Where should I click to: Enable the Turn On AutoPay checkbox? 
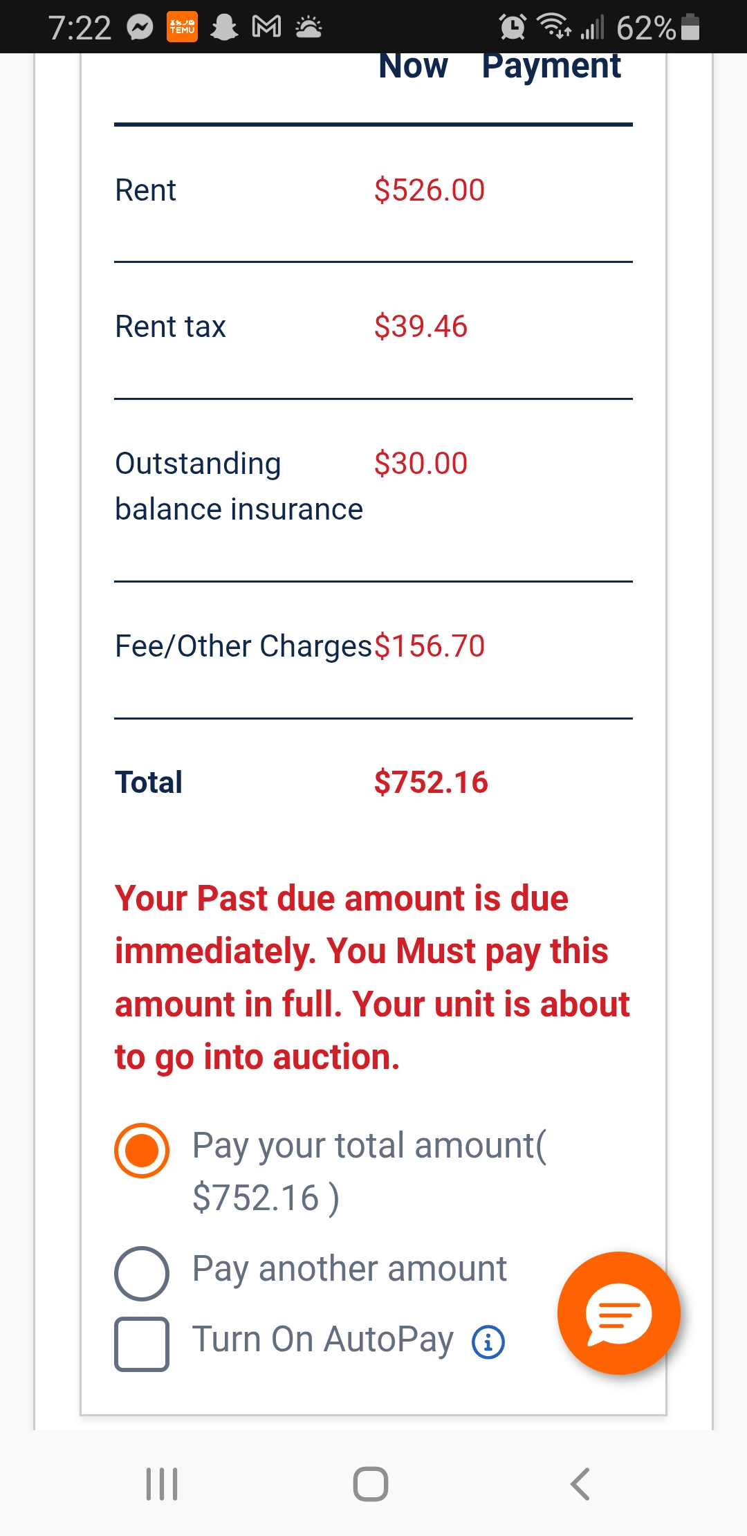click(x=142, y=1344)
